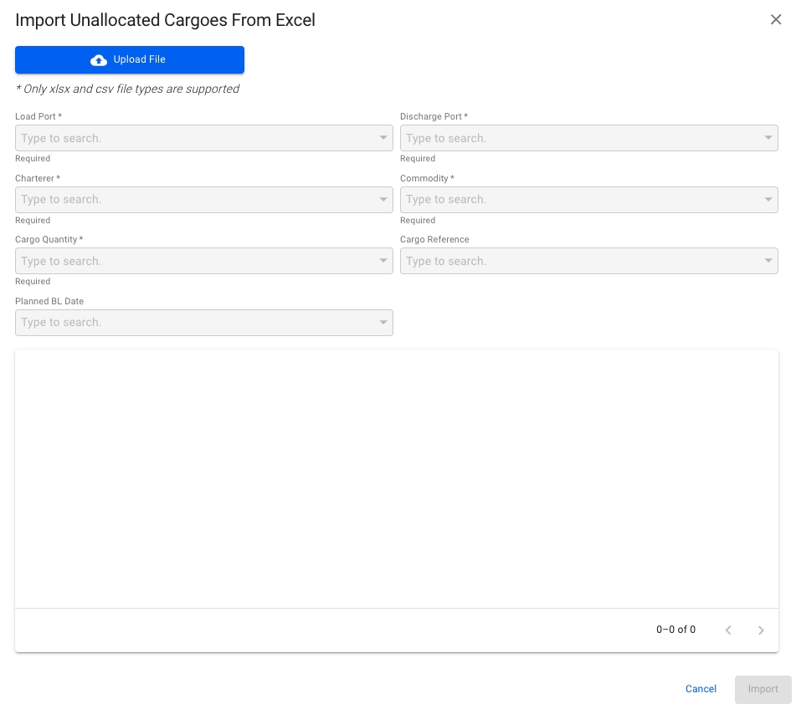The width and height of the screenshot is (796, 709).
Task: Close the import dialog with X
Action: pos(776,20)
